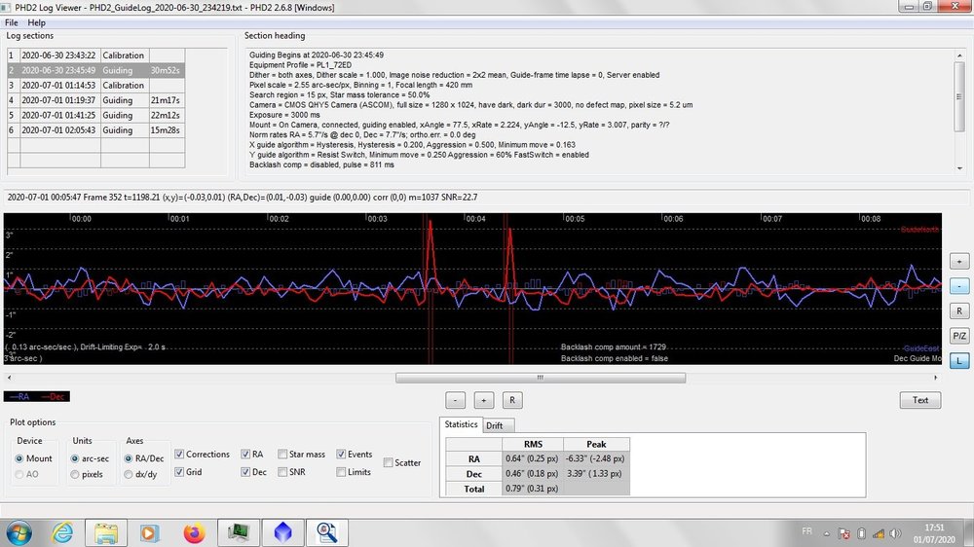Screen dimensions: 974x547
Task: Open Internet Explorer from taskbar
Action: coord(62,532)
